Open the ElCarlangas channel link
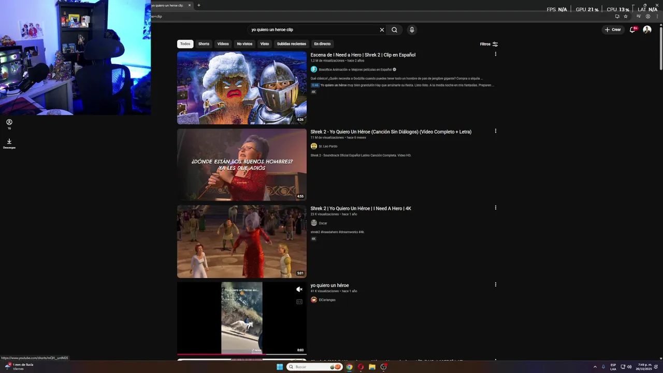 327,300
